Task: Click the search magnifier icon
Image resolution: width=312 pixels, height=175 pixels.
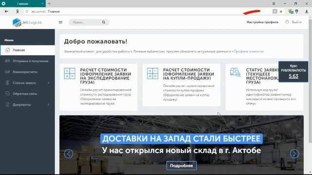Action: pyautogui.click(x=104, y=22)
